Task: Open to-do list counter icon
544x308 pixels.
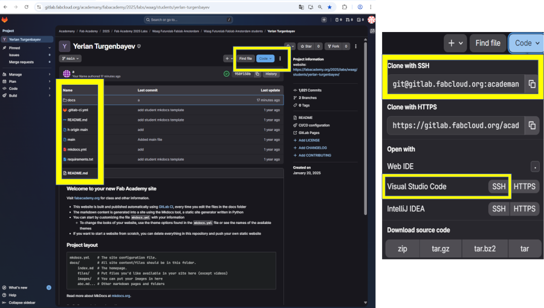Action: pyautogui.click(x=360, y=20)
